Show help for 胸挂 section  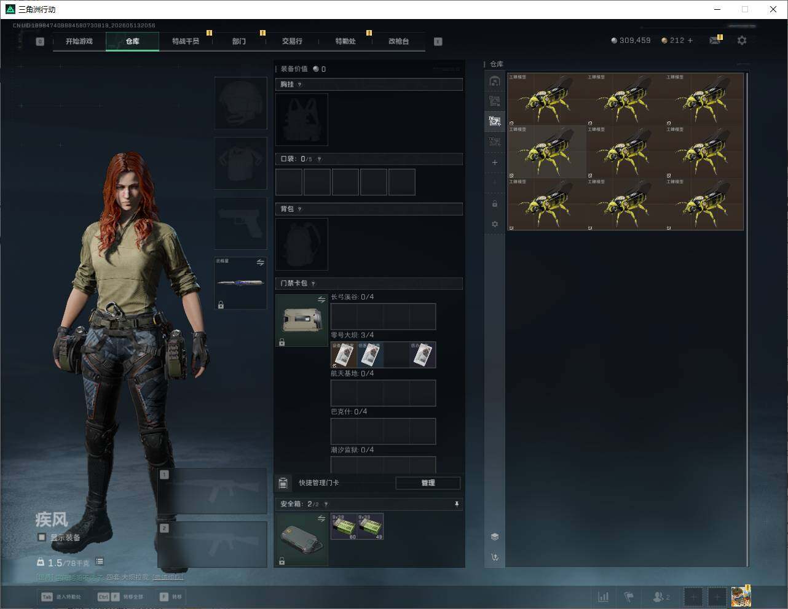(299, 85)
